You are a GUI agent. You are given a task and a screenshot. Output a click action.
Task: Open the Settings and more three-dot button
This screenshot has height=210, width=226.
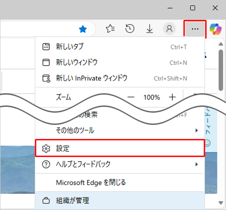coord(195,29)
